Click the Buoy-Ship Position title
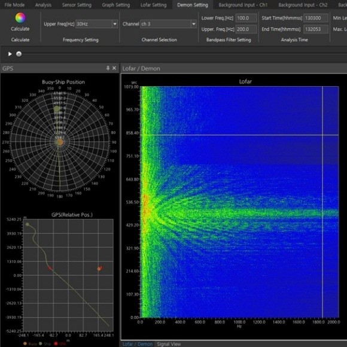 point(63,82)
